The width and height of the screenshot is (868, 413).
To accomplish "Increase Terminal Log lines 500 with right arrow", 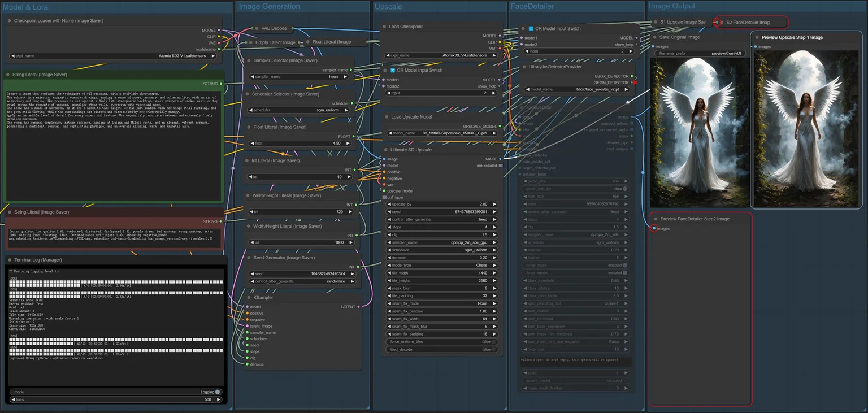I will coord(218,399).
